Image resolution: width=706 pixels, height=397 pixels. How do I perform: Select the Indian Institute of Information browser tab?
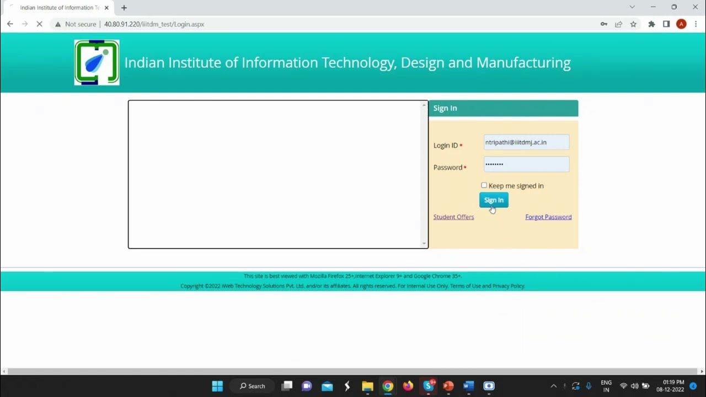pos(58,8)
